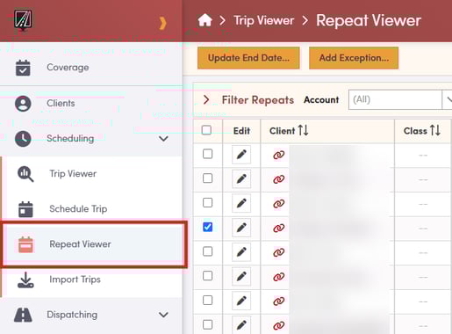Image resolution: width=452 pixels, height=334 pixels.
Task: Click the Import Trips download icon
Action: [25, 280]
